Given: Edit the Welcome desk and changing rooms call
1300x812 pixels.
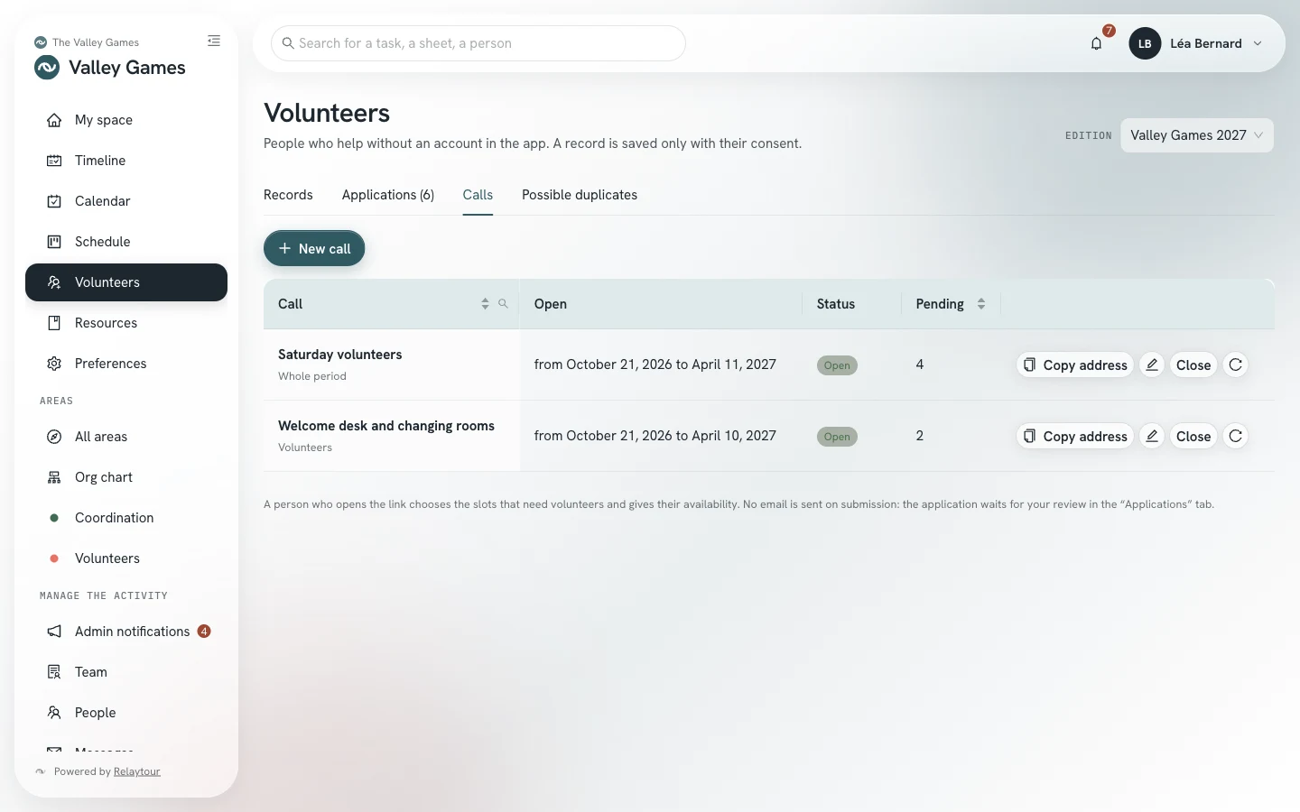Looking at the screenshot, I should click(x=1152, y=436).
